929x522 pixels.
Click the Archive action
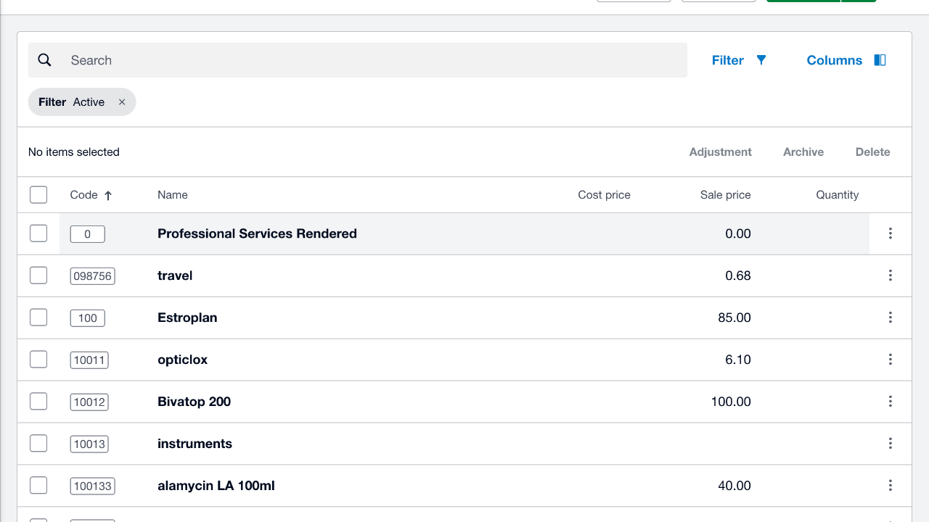pyautogui.click(x=803, y=152)
